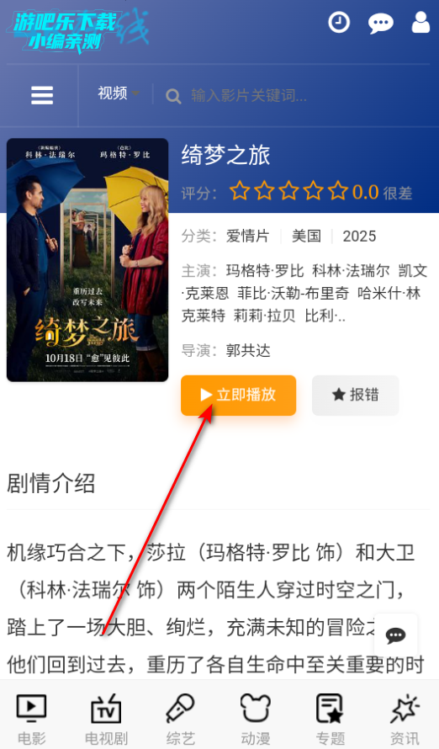The width and height of the screenshot is (439, 749).
Task: Expand the 视频 search type dropdown
Action: click(x=119, y=93)
